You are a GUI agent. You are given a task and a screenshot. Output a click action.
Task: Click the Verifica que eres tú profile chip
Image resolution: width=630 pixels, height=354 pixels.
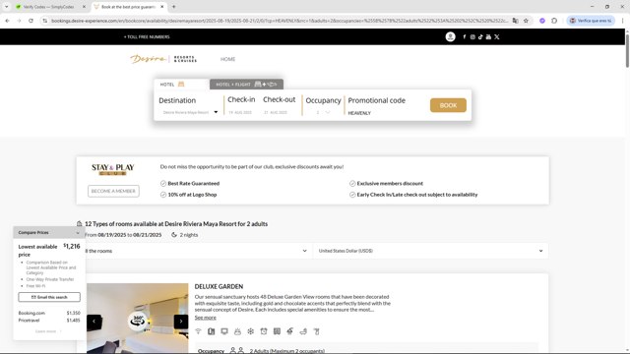pos(591,21)
